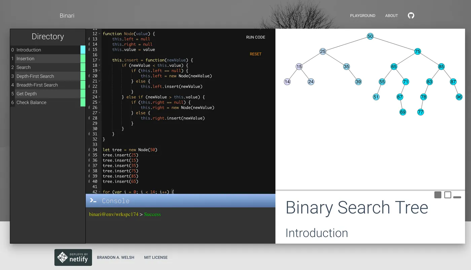
Task: Click the info marker on line 15
Action: coord(89,50)
